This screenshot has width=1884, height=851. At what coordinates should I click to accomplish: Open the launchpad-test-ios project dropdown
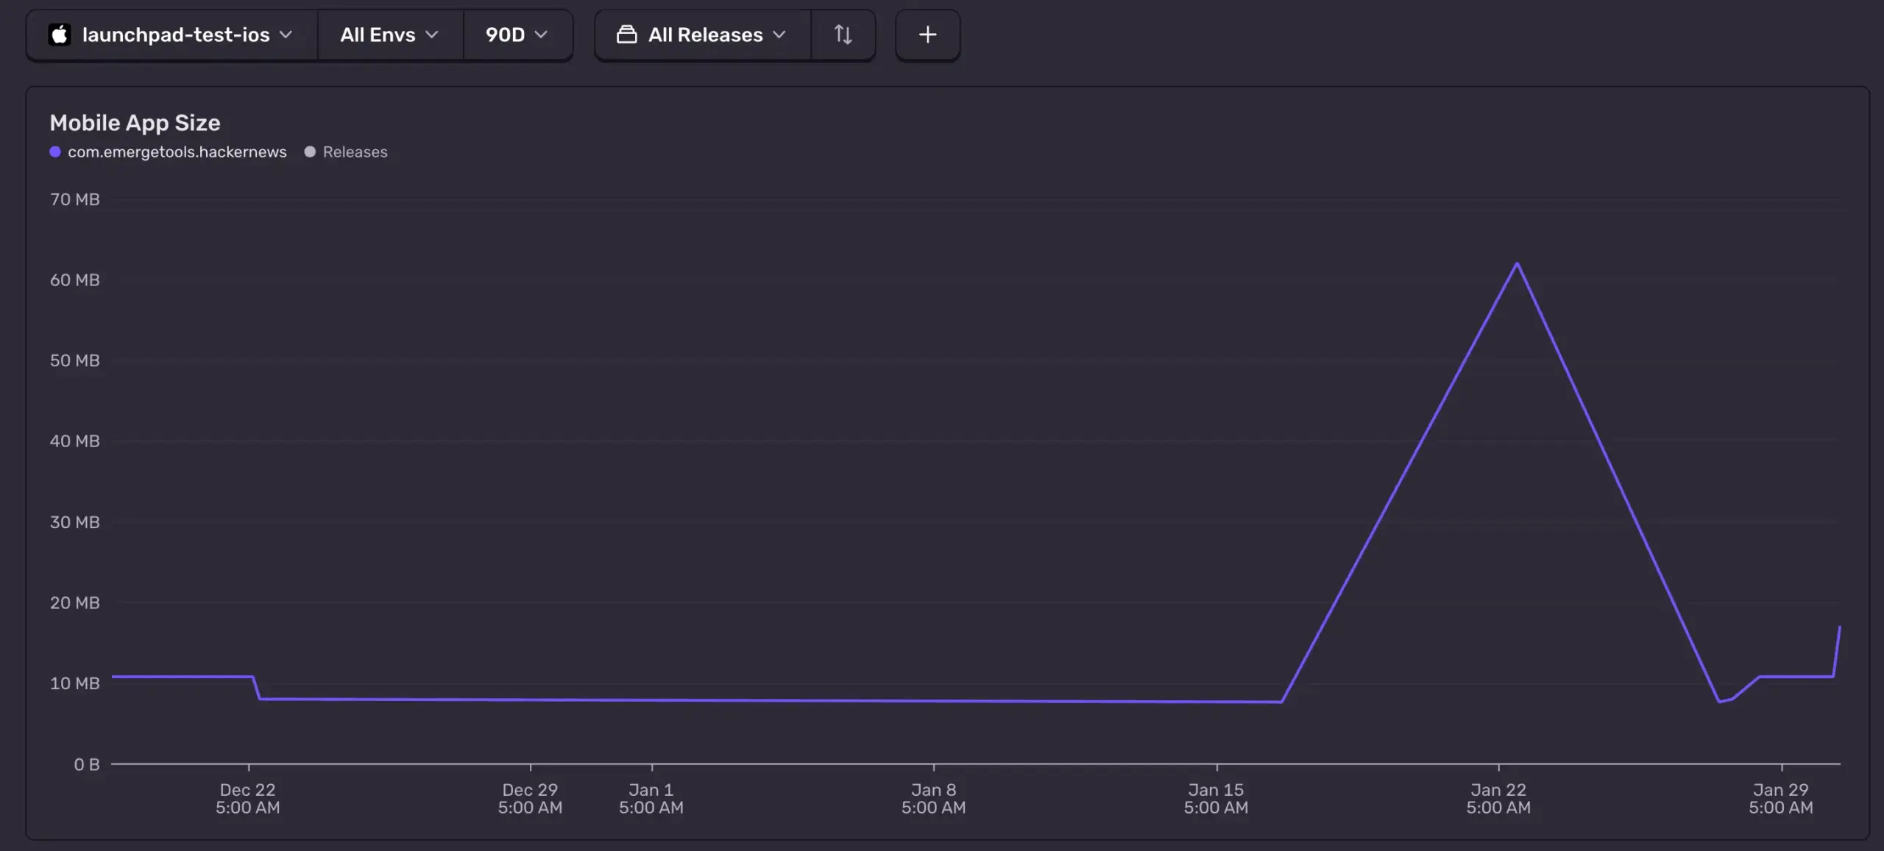click(175, 35)
